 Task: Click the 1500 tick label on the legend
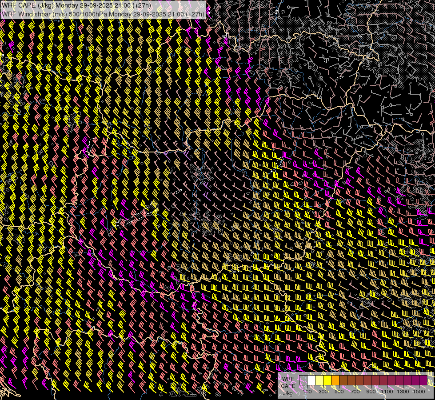click(419, 392)
